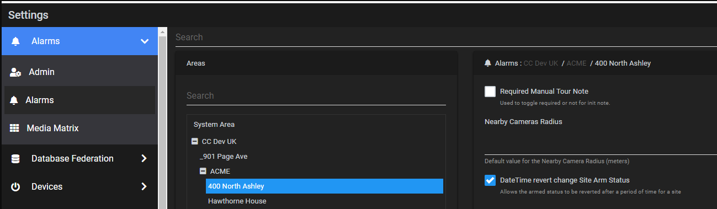The height and width of the screenshot is (209, 717).
Task: Collapse the Alarms section chevron
Action: pos(145,41)
